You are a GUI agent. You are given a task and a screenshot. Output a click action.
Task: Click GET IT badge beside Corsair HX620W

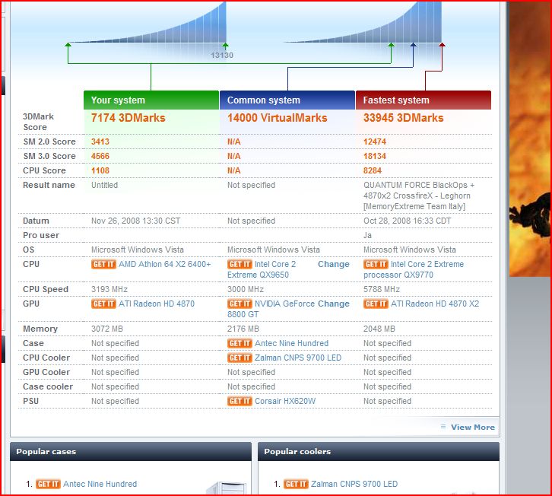click(x=240, y=401)
